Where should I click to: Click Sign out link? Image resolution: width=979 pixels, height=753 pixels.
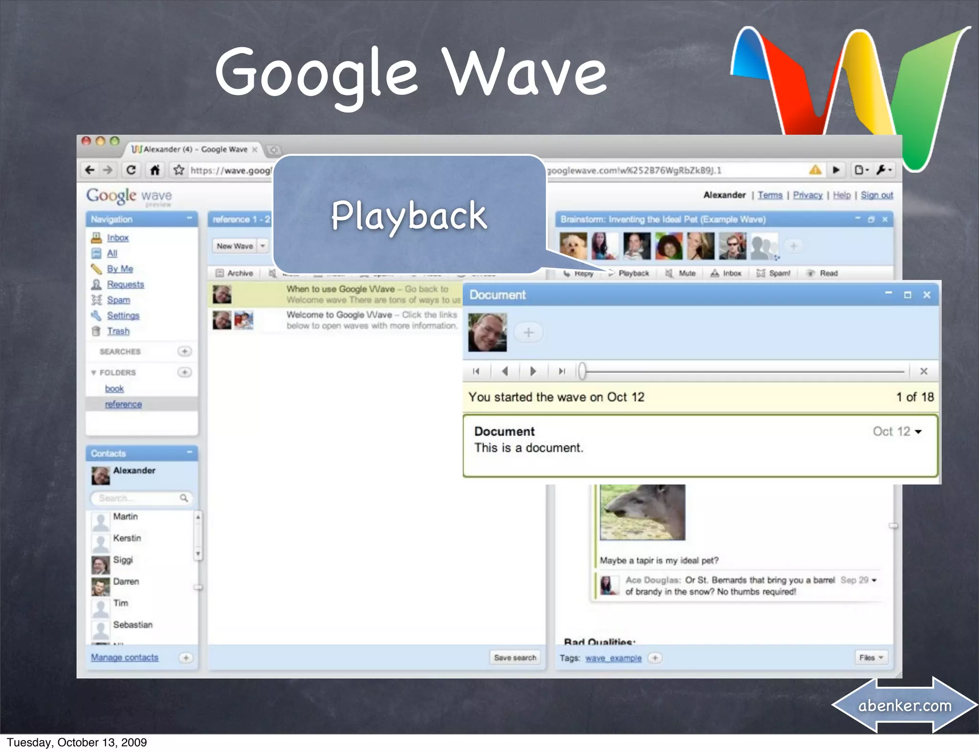[x=877, y=195]
